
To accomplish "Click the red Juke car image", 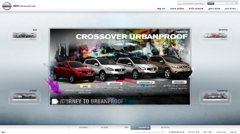I will 74,72.
